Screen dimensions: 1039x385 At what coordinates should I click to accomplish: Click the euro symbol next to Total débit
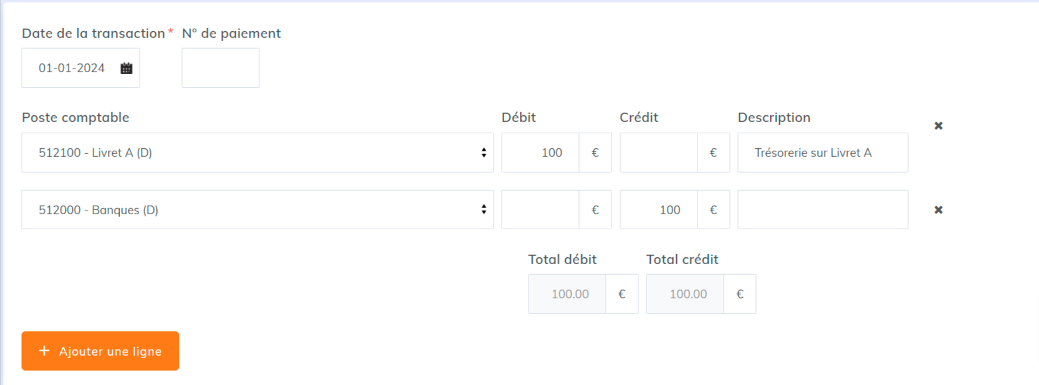click(622, 294)
